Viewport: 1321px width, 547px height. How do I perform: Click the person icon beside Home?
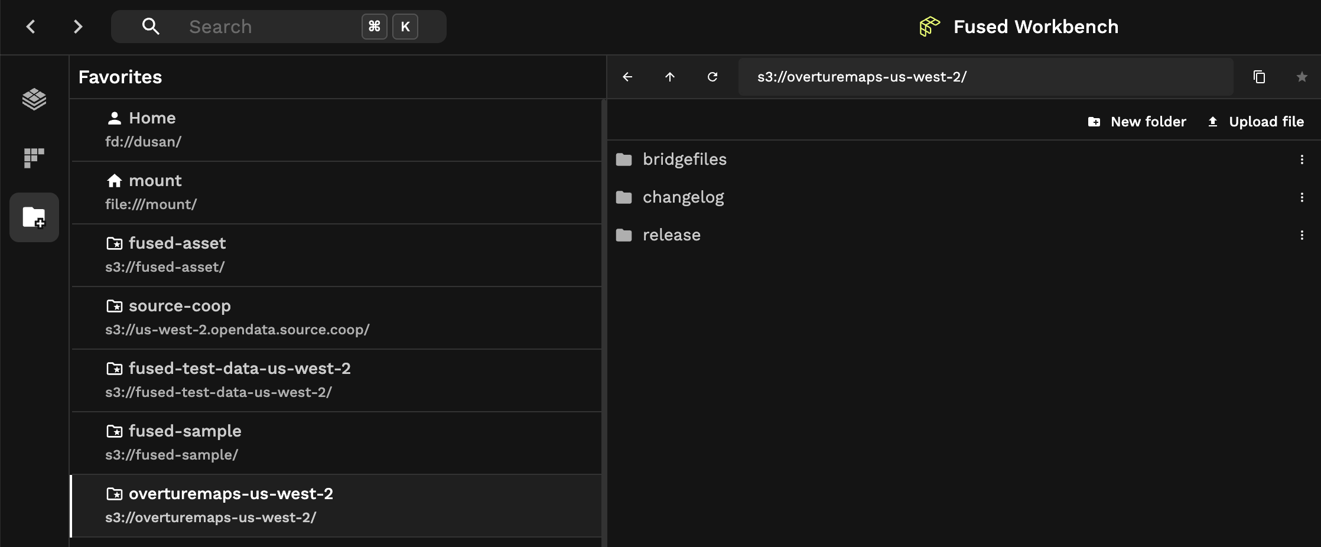tap(114, 118)
